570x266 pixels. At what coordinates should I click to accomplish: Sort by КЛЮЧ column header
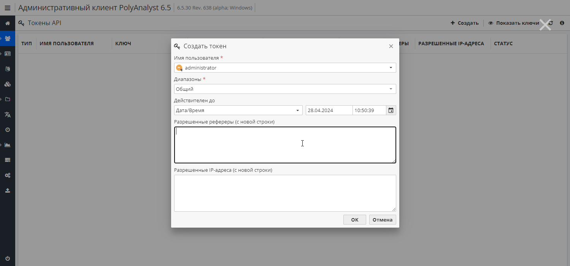tap(123, 44)
